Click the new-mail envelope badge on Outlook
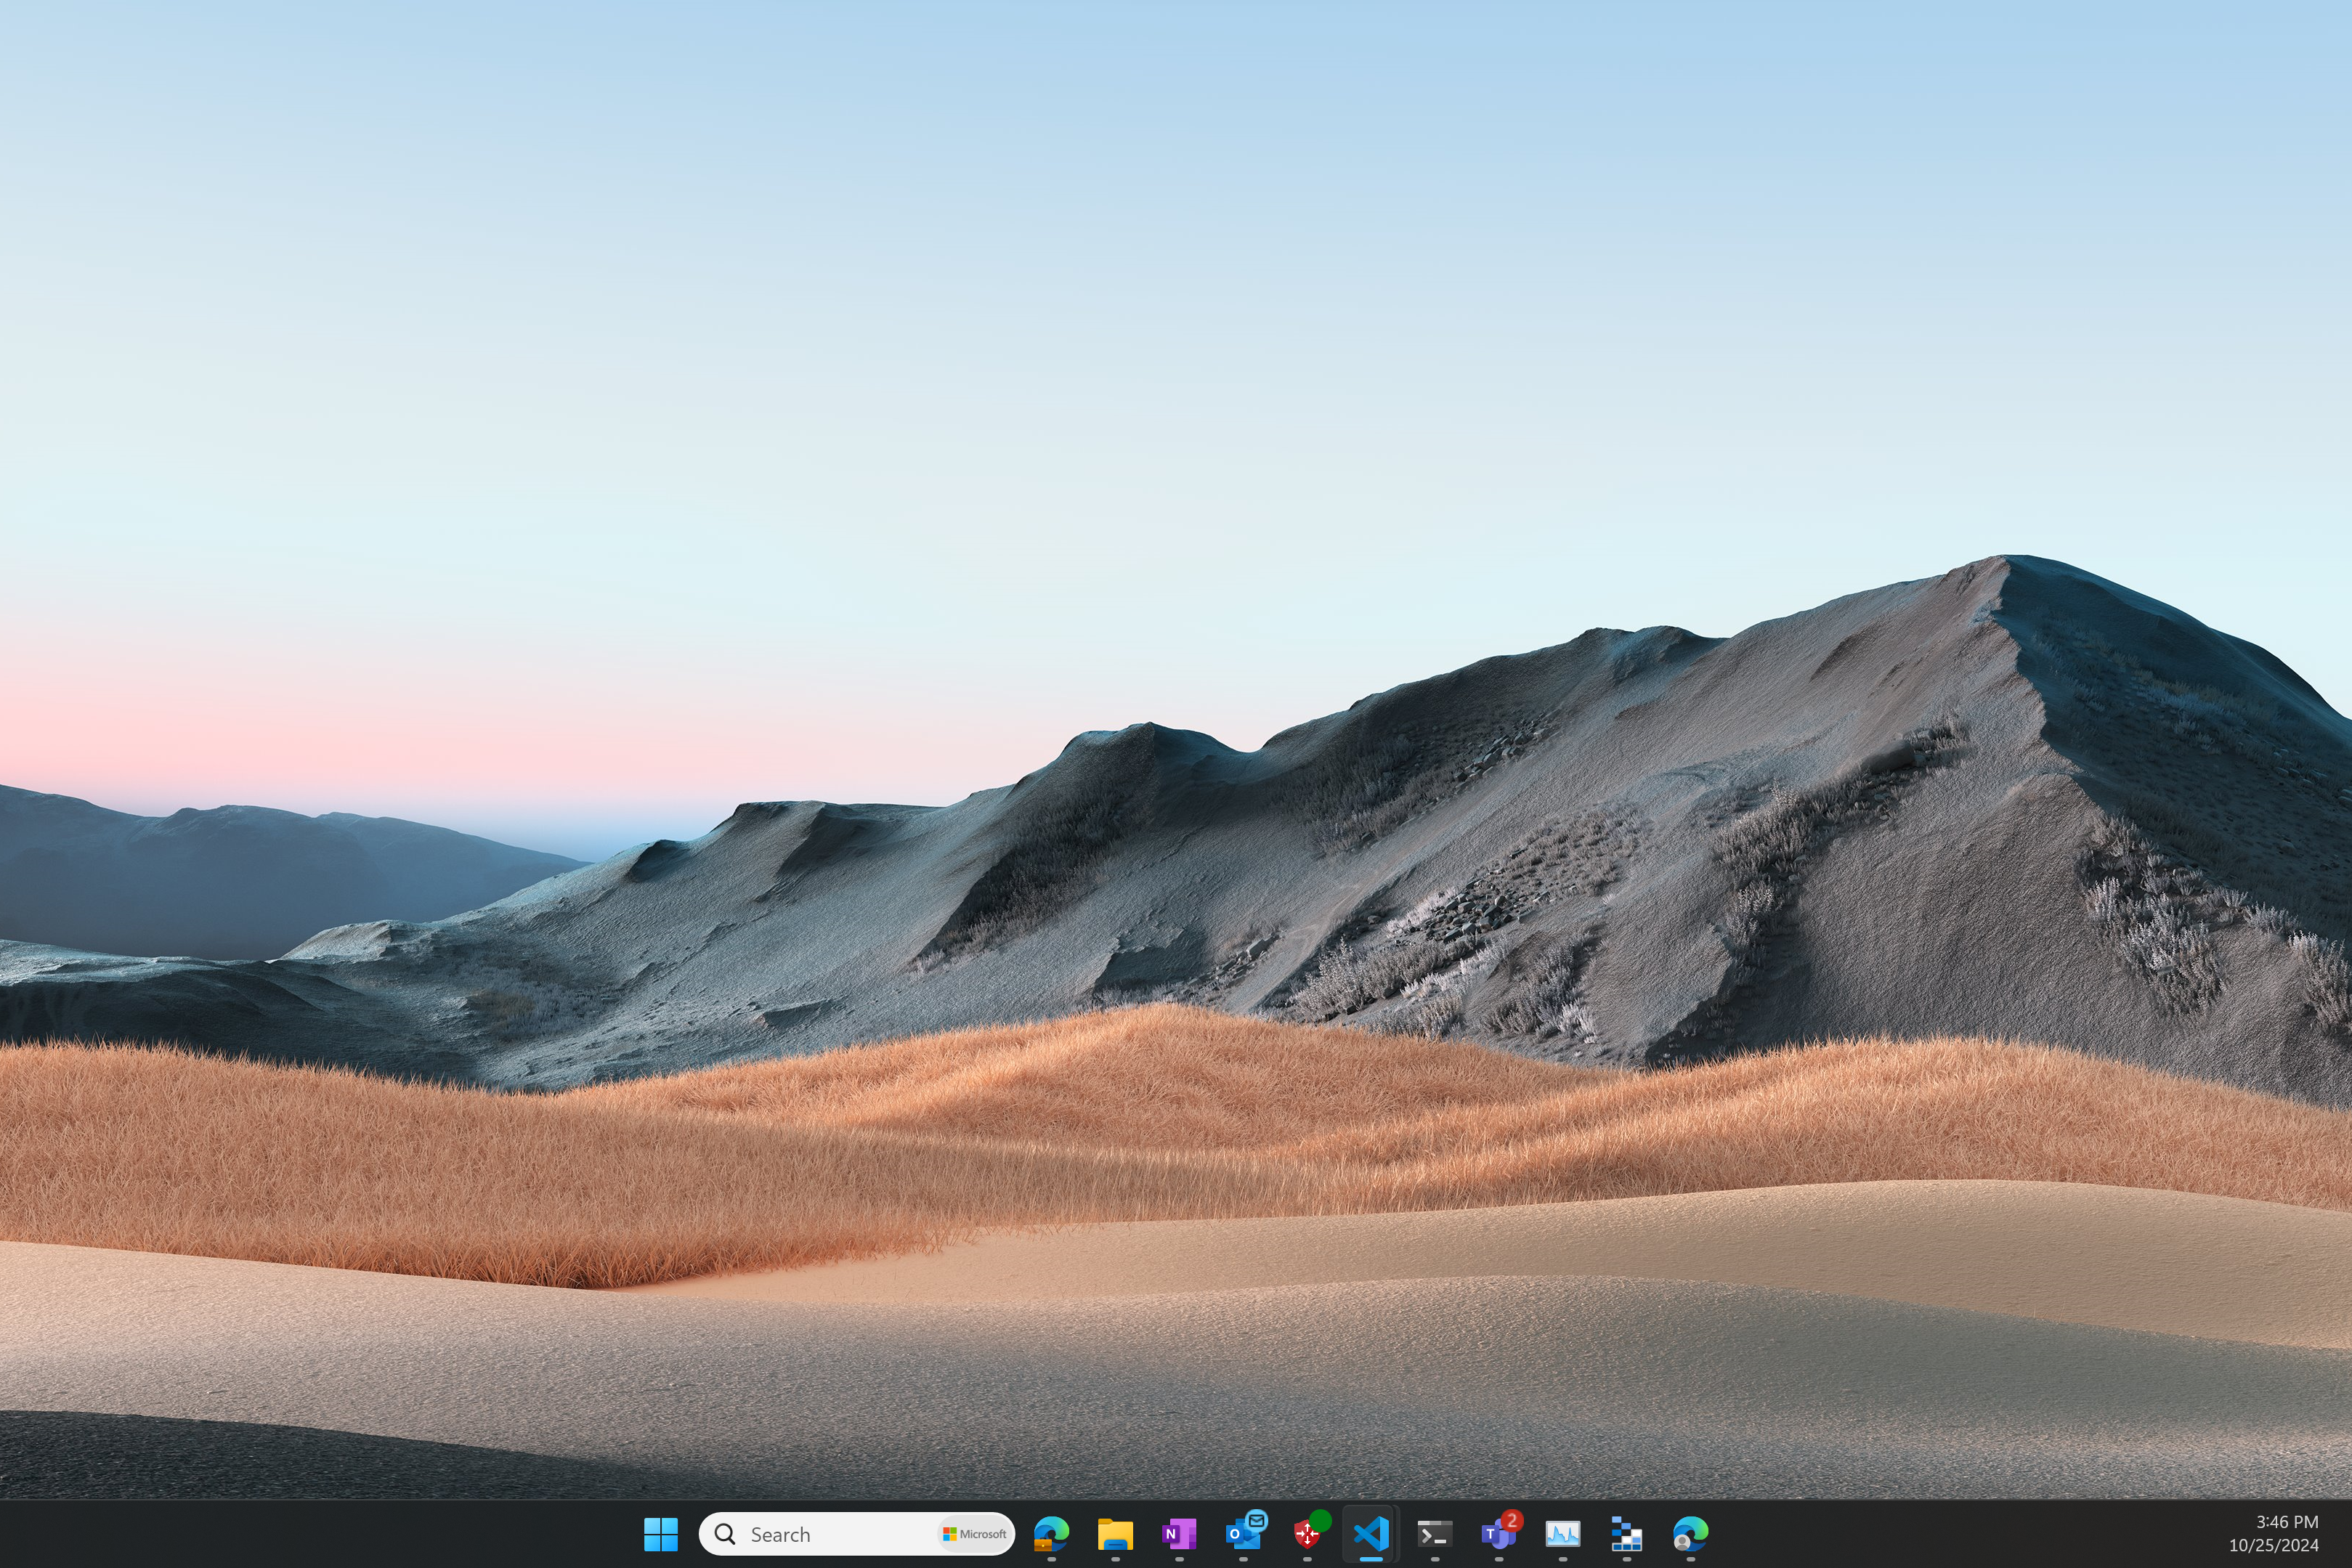 click(x=1257, y=1520)
